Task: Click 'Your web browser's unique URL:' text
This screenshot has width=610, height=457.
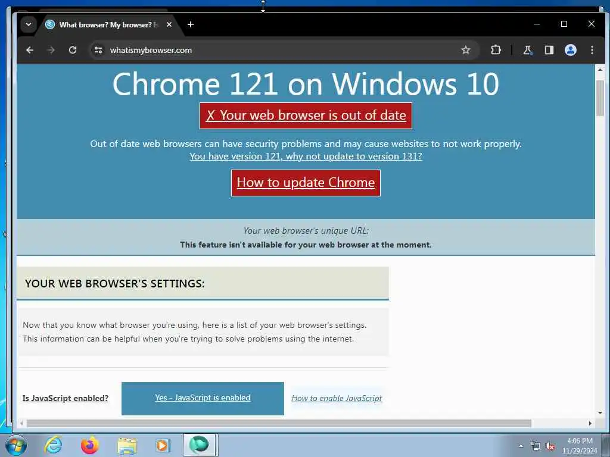Action: [306, 231]
